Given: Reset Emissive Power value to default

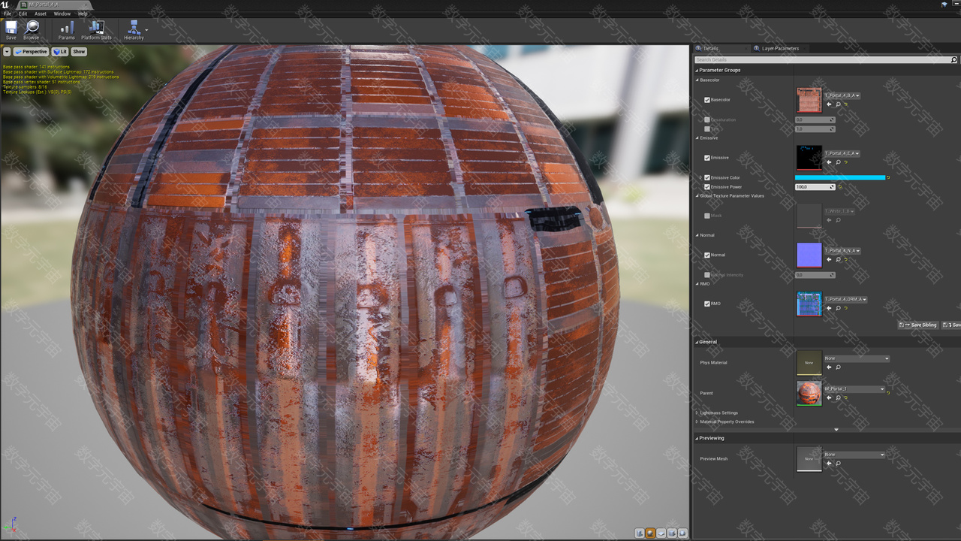Looking at the screenshot, I should (x=839, y=187).
